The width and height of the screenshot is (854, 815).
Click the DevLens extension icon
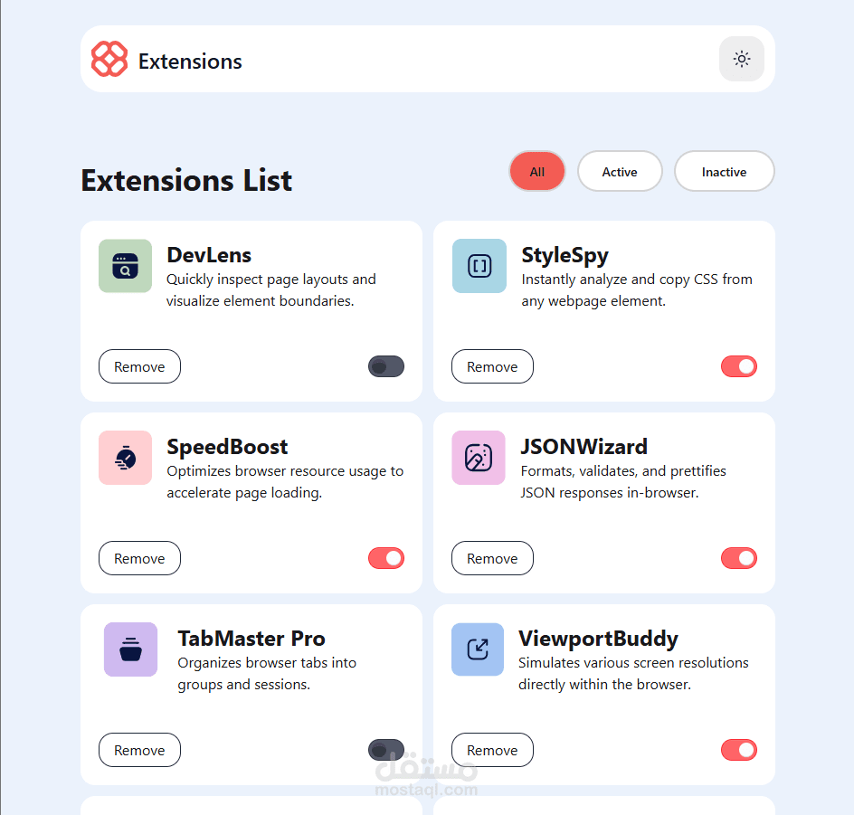coord(125,266)
